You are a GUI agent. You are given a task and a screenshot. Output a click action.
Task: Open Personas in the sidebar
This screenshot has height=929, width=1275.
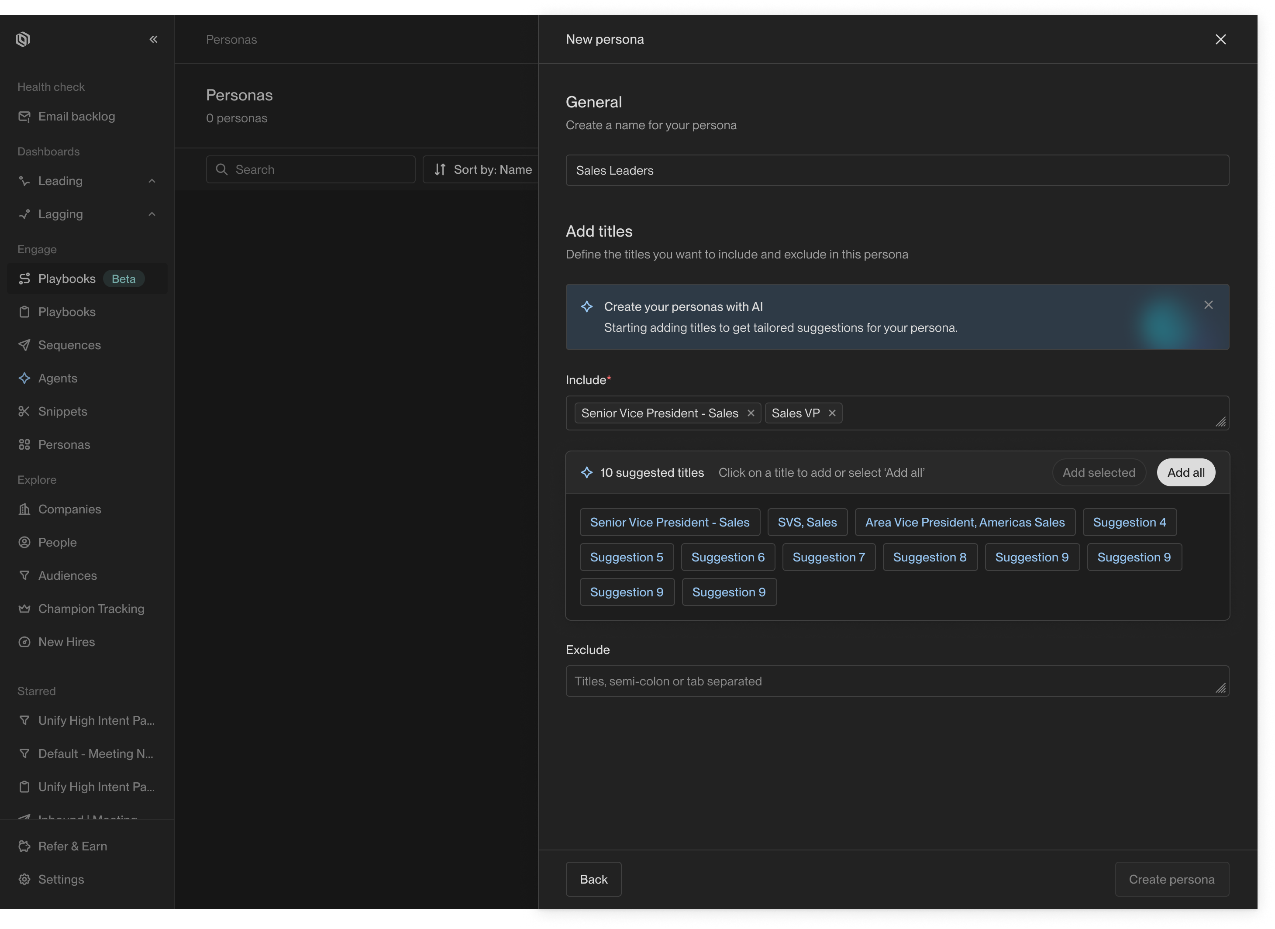(64, 444)
